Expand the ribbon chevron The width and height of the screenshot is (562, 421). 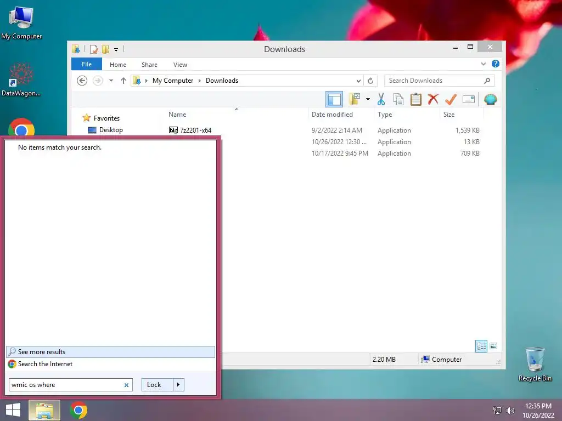483,64
